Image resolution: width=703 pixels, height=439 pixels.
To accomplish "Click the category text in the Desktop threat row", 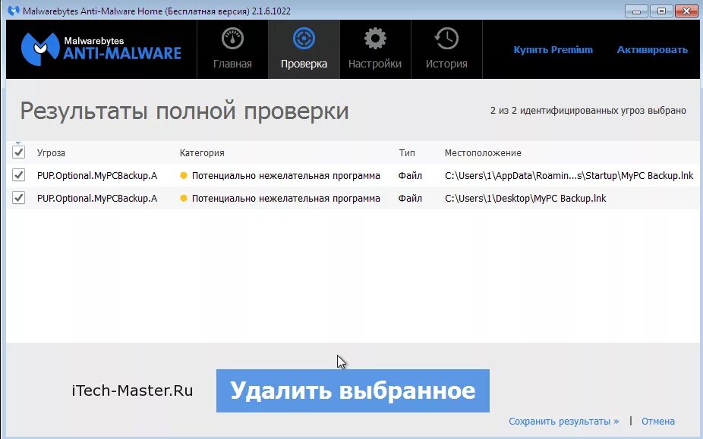I will pos(285,199).
